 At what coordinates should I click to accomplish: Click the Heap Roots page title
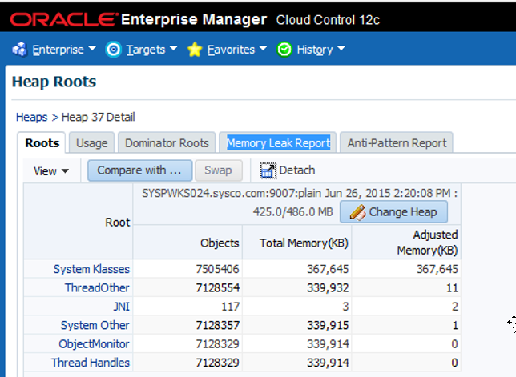tap(54, 82)
